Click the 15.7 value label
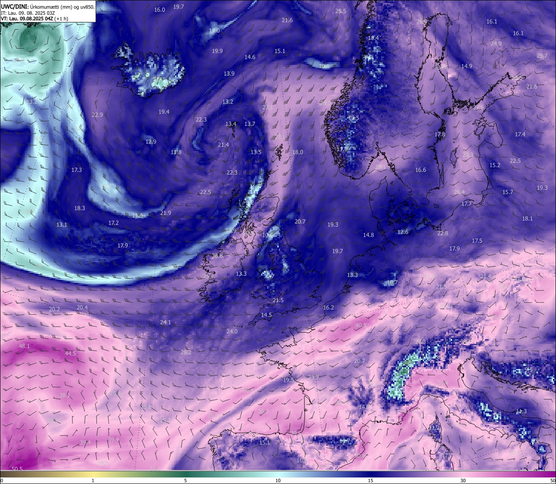The image size is (556, 484). tap(508, 192)
